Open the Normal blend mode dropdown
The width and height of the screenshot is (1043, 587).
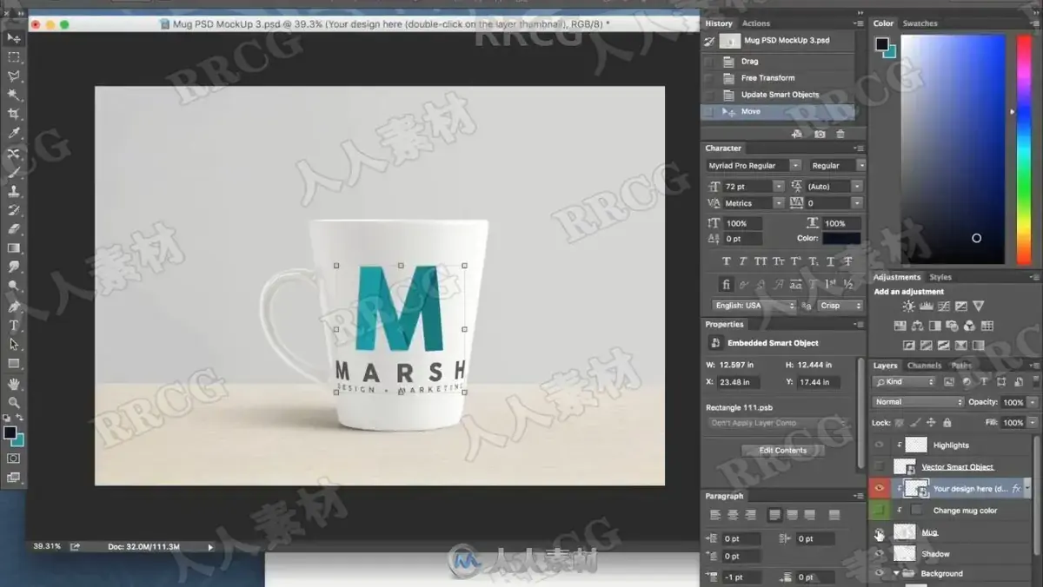tap(919, 402)
